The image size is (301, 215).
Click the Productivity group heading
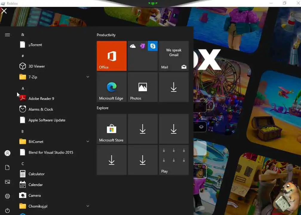[x=106, y=35]
